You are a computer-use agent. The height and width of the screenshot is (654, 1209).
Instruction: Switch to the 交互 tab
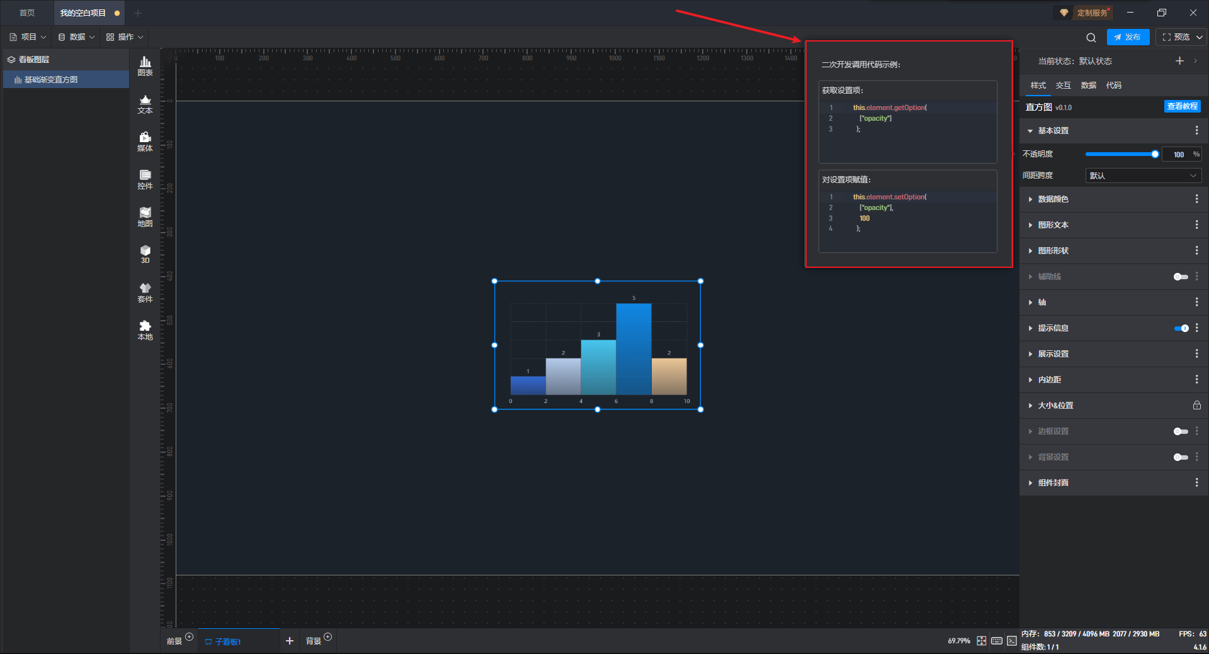tap(1063, 86)
